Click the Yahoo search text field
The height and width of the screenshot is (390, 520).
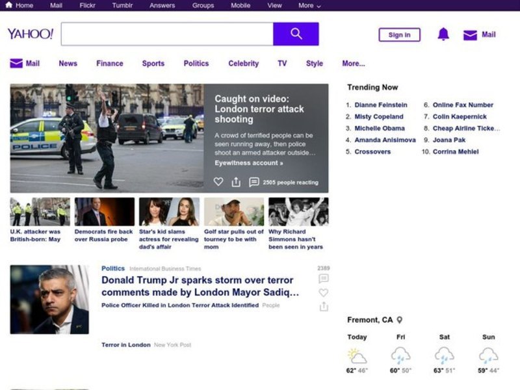pyautogui.click(x=167, y=34)
